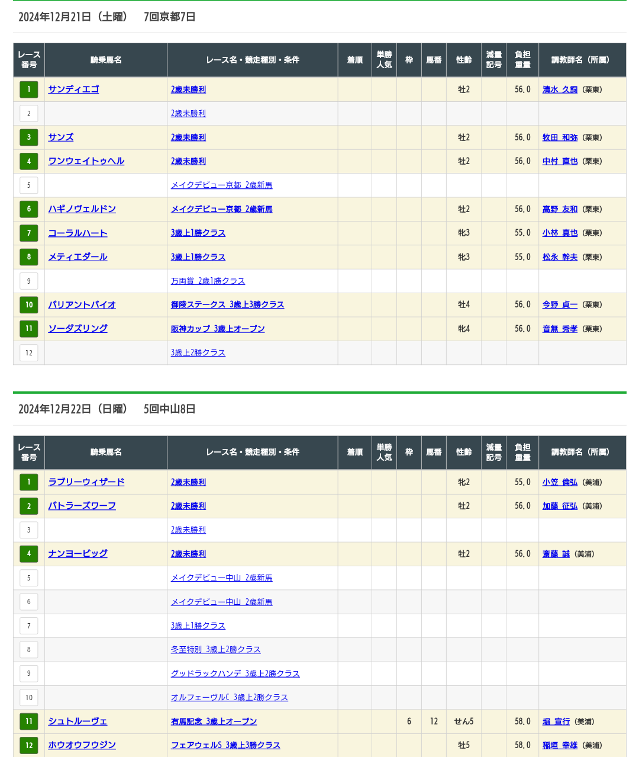The height and width of the screenshot is (757, 639).
Task: Open horse link ホウオウフウジン
Action: click(x=82, y=745)
